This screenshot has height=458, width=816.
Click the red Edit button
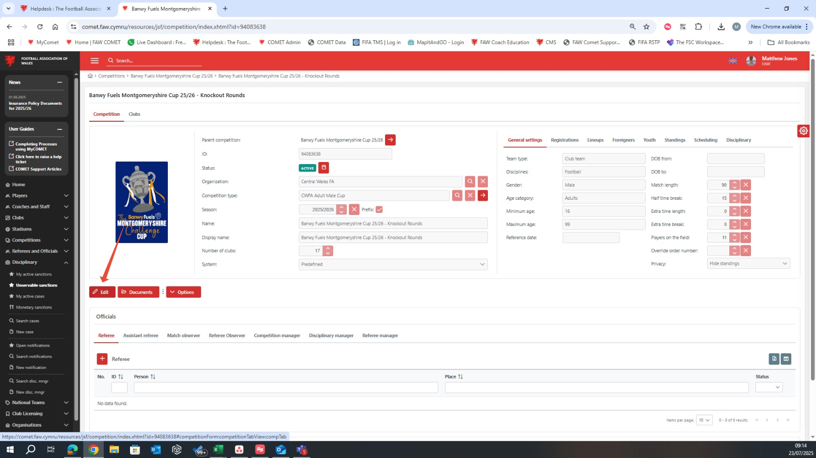pyautogui.click(x=102, y=292)
